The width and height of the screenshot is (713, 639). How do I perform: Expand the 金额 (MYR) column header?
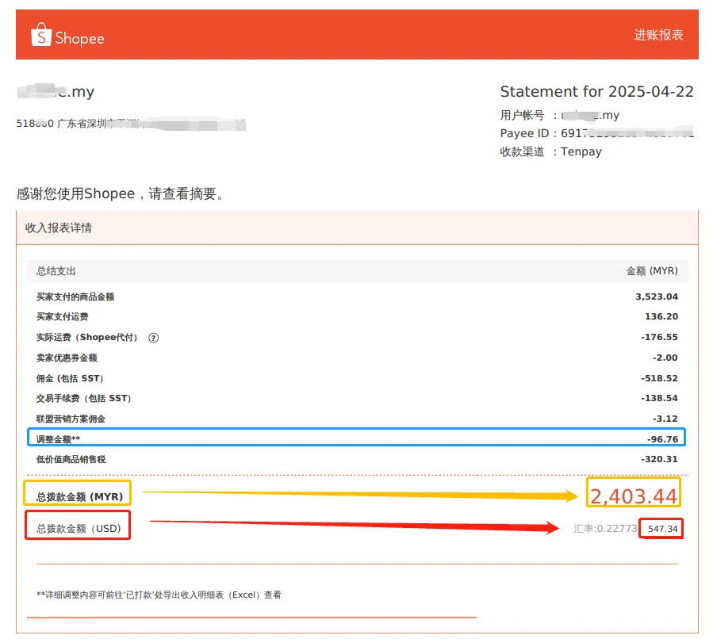tap(654, 270)
